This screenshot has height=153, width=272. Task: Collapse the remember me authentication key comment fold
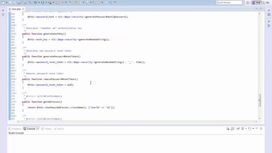16,25
